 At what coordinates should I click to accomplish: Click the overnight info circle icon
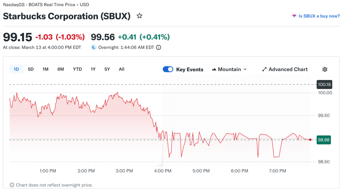point(159,48)
